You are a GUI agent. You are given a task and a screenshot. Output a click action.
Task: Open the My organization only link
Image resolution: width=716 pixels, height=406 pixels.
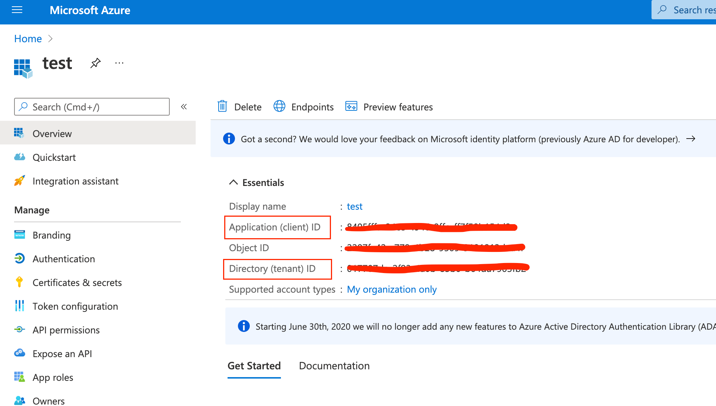[x=391, y=289]
